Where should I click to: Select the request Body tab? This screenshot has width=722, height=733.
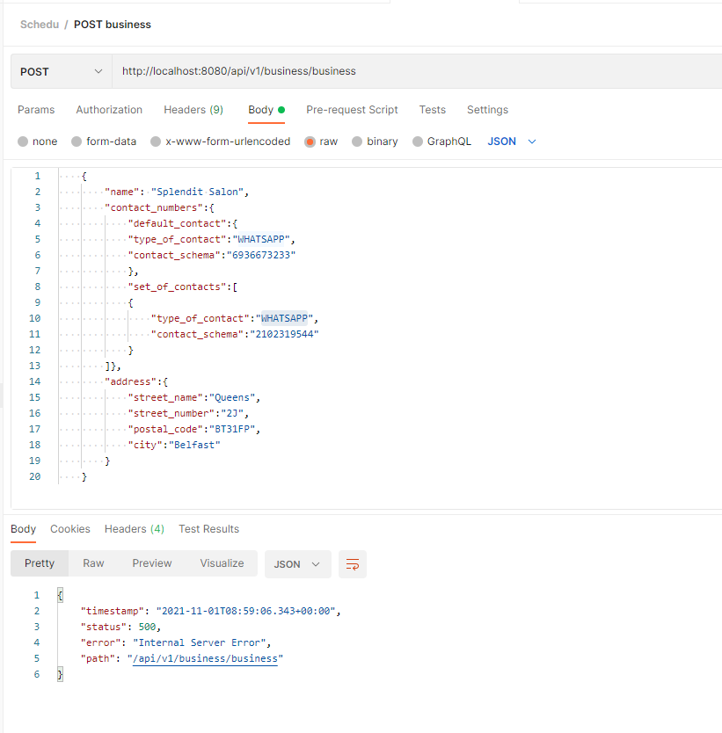pos(266,110)
